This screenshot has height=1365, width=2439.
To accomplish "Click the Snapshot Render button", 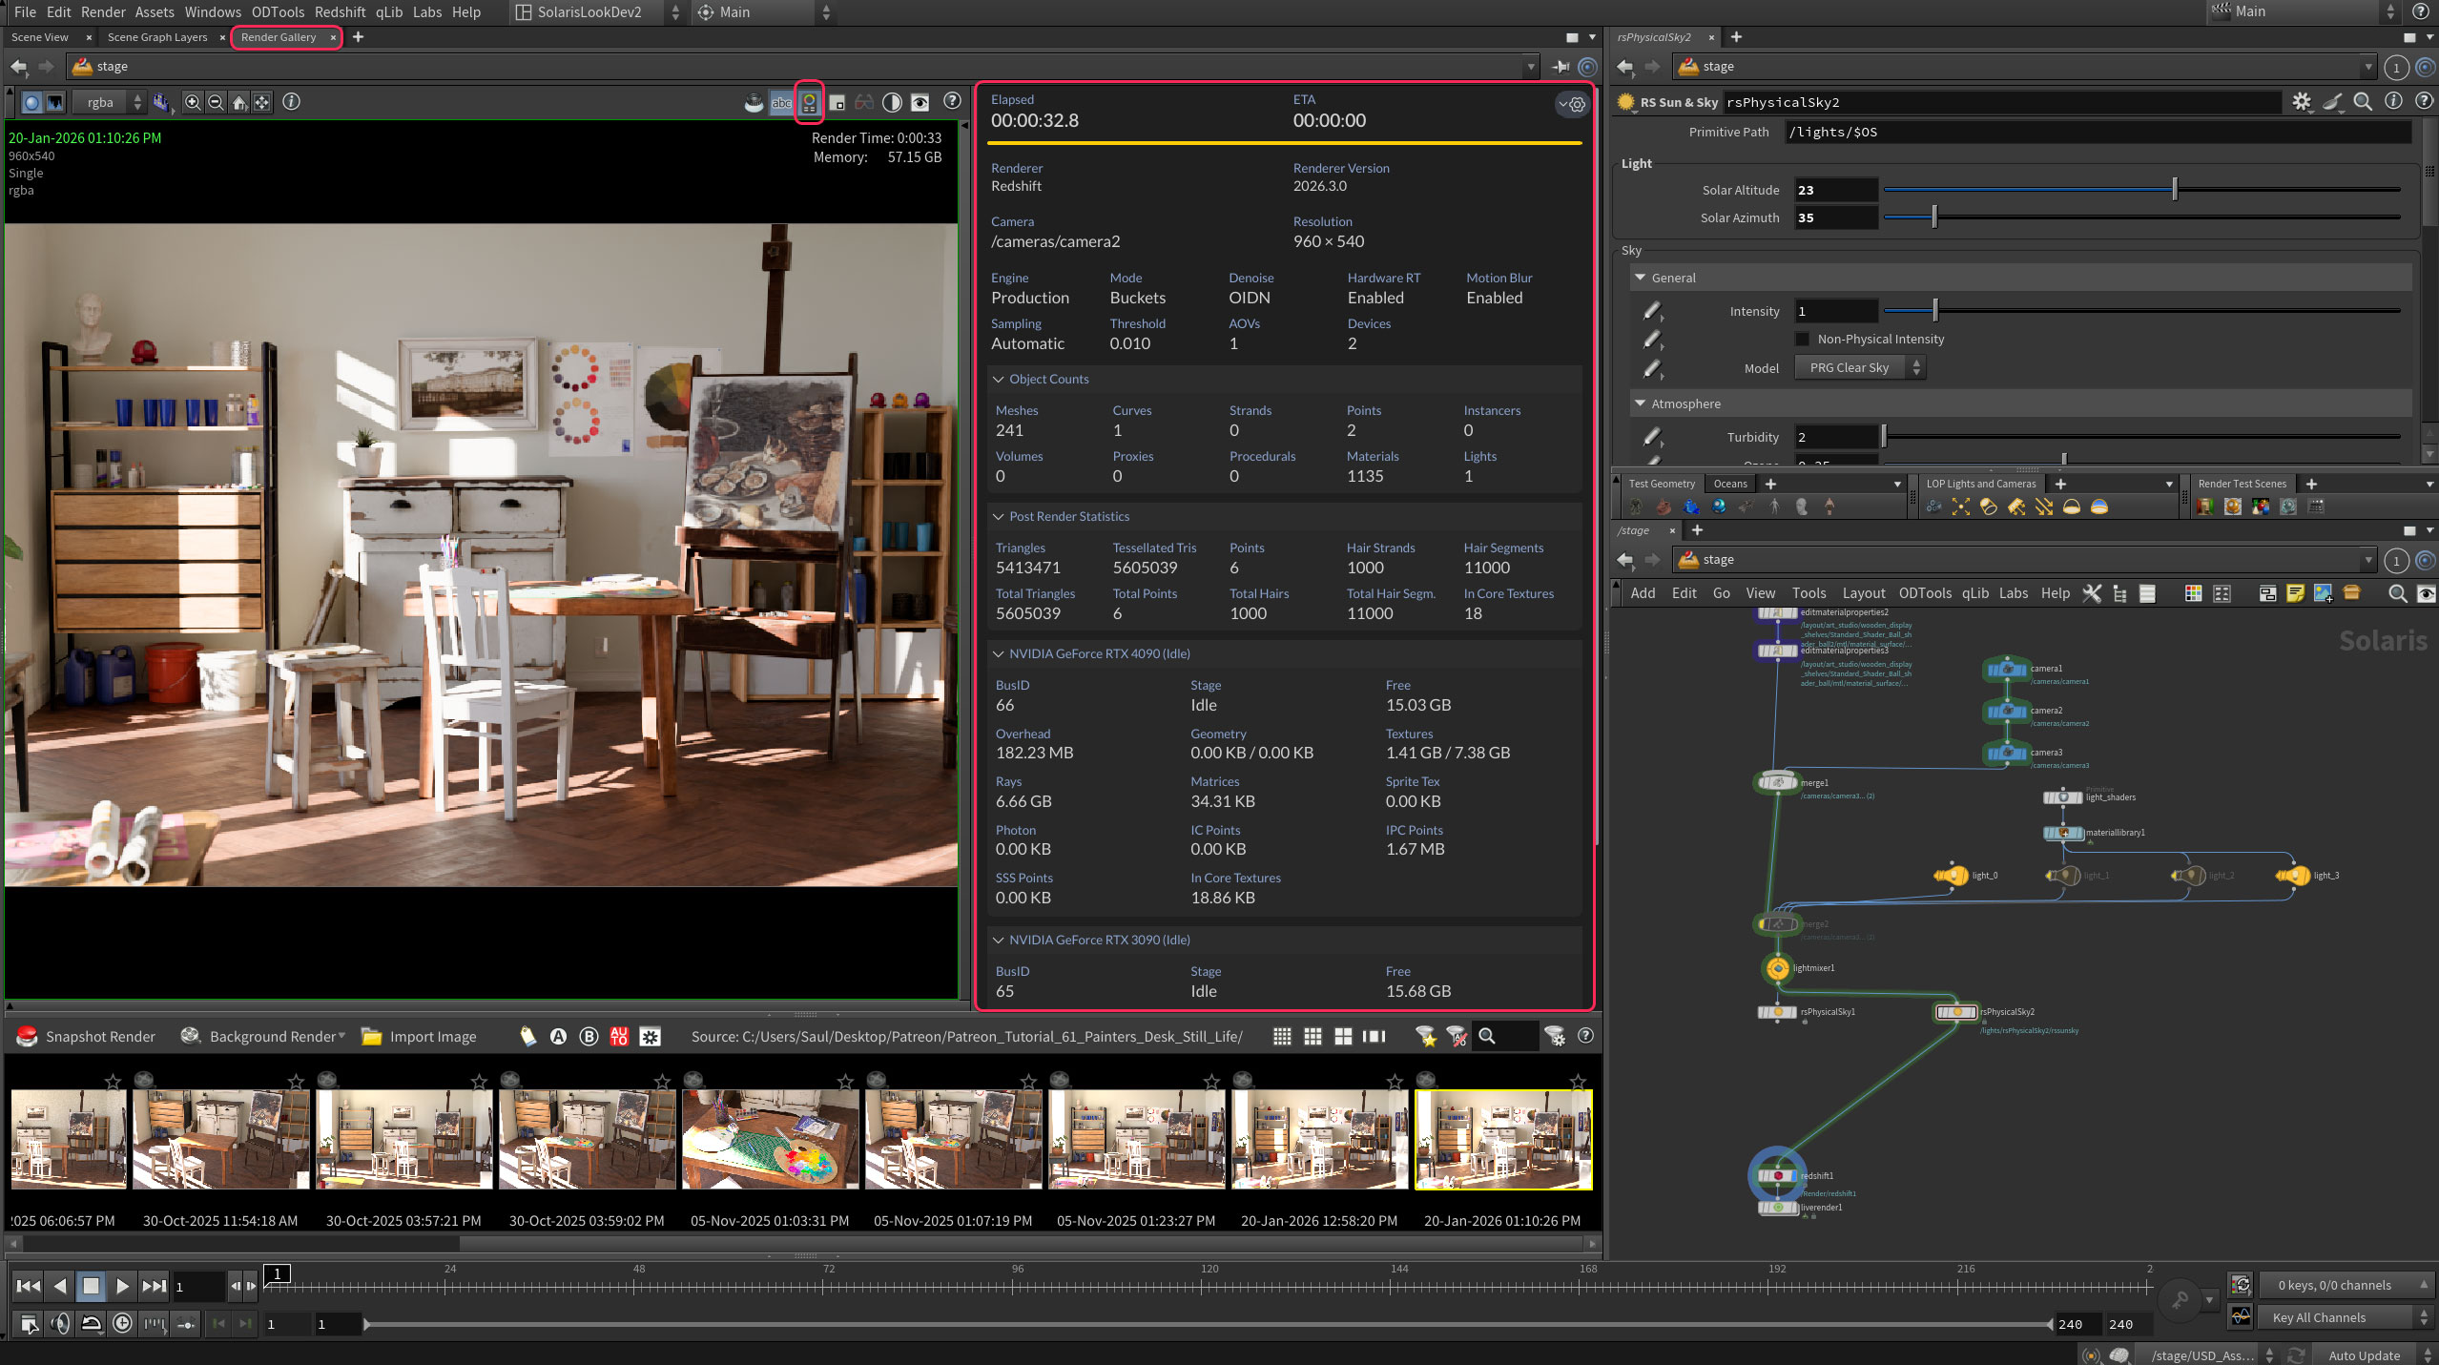I will coord(86,1037).
